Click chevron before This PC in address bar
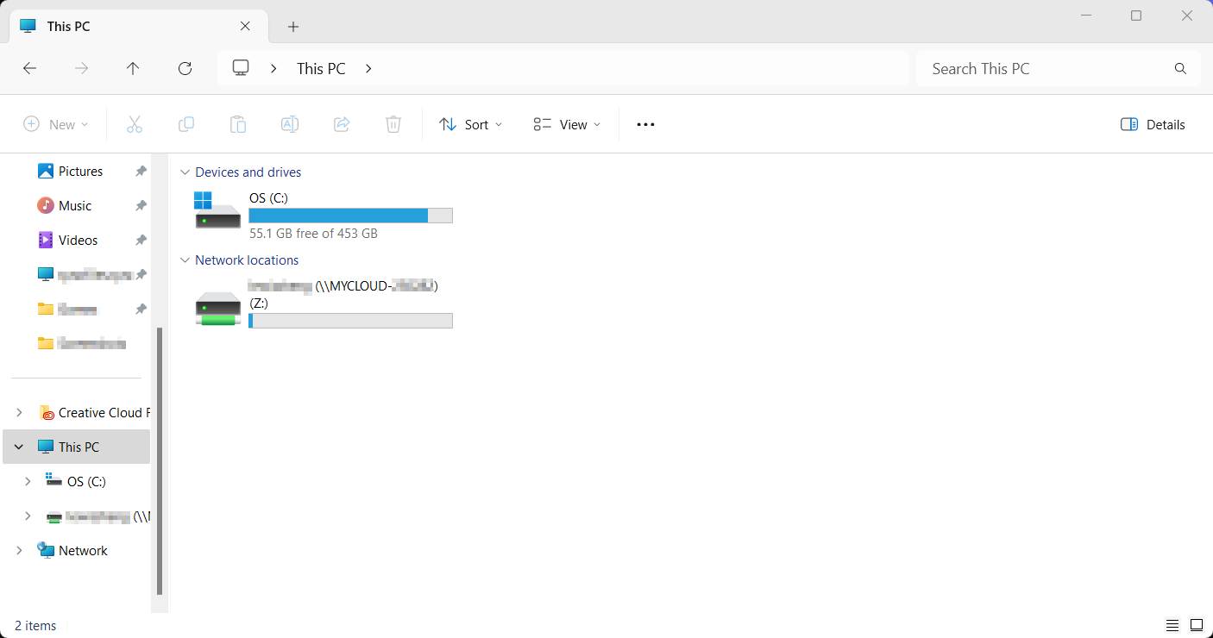 click(273, 69)
